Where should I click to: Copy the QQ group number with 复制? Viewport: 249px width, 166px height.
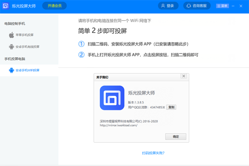click(171, 107)
